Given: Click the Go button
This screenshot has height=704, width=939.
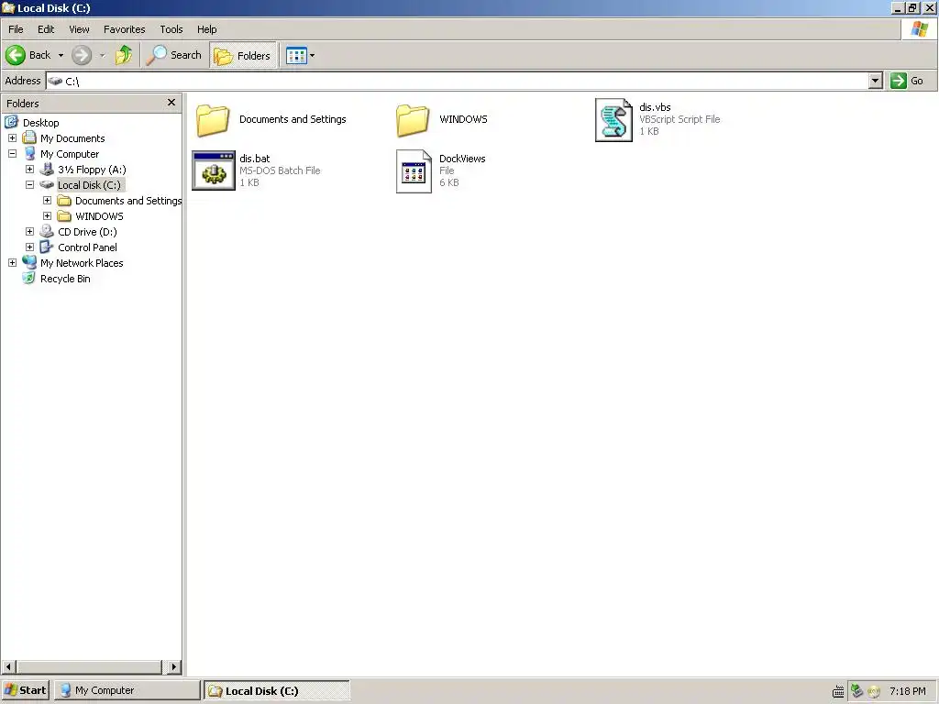Looking at the screenshot, I should point(908,81).
